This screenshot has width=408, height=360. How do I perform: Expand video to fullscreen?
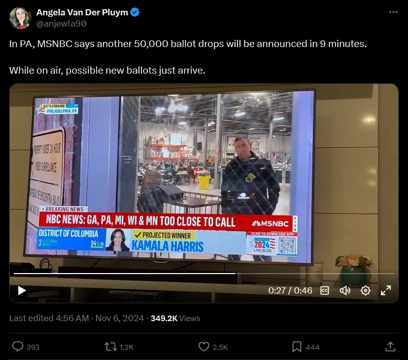click(x=386, y=290)
